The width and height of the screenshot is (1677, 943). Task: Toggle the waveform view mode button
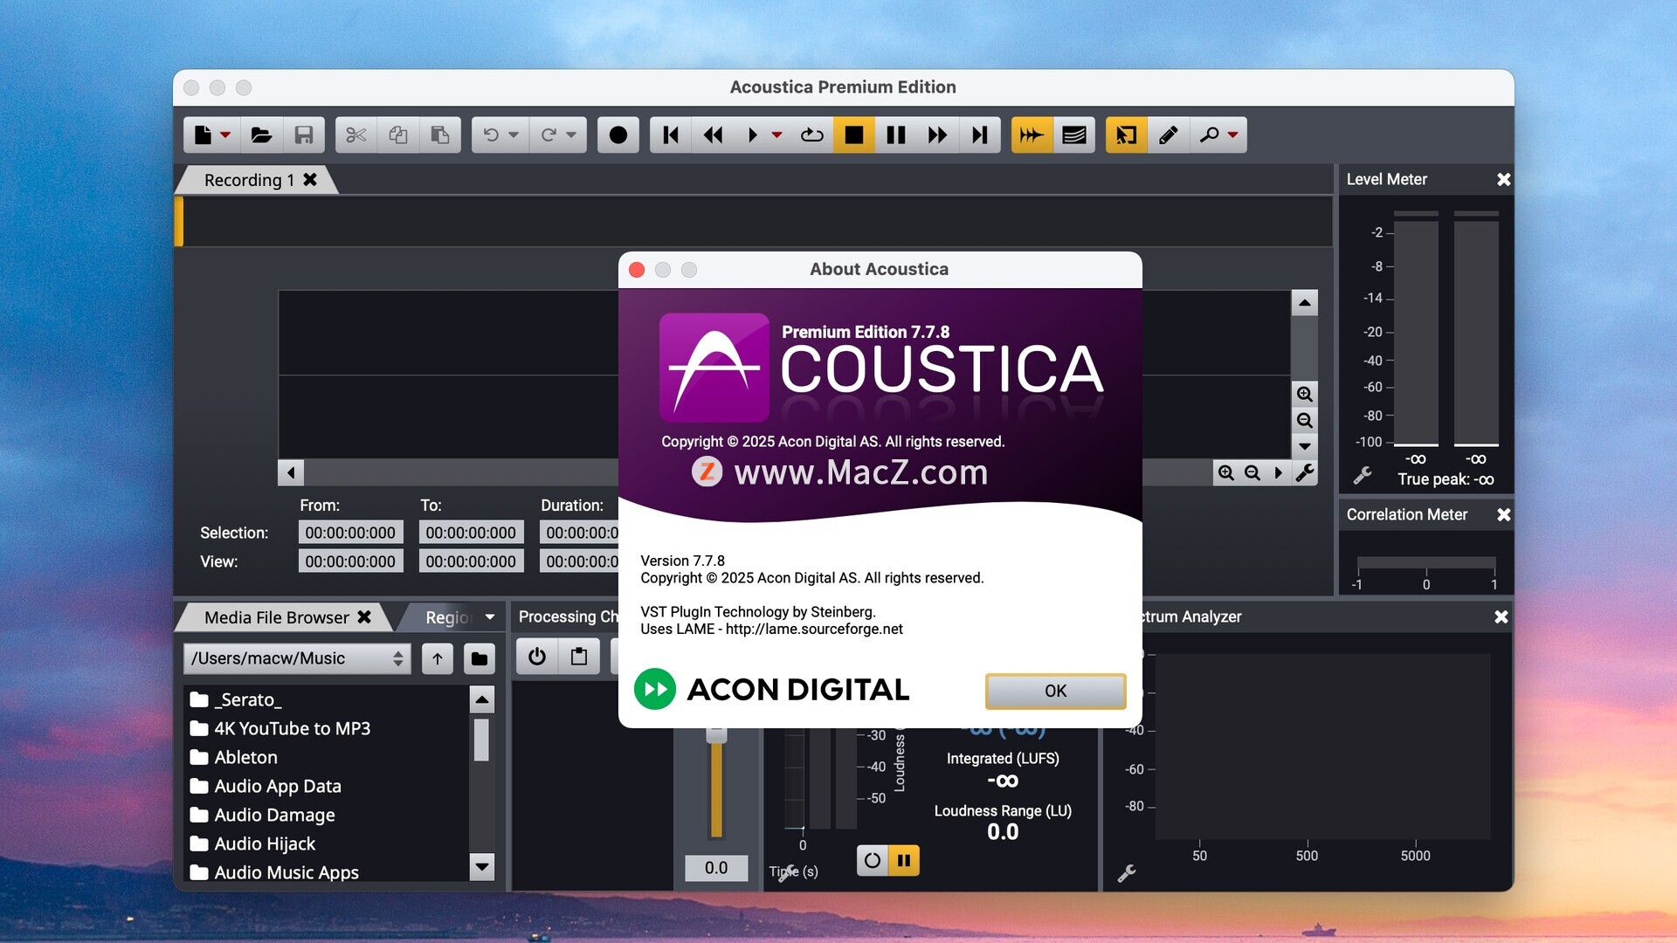[1032, 134]
